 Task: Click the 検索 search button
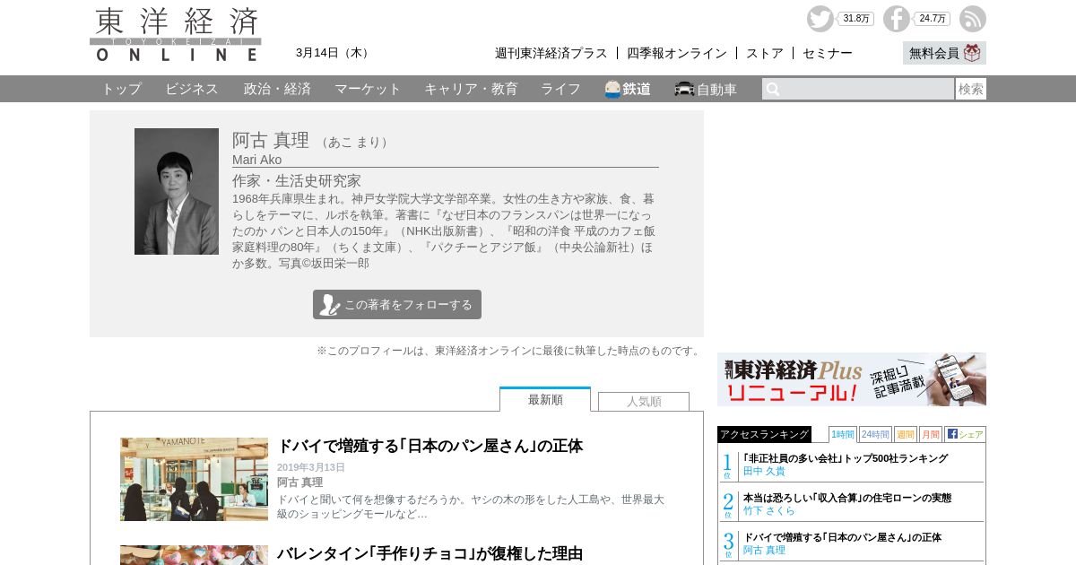971,89
